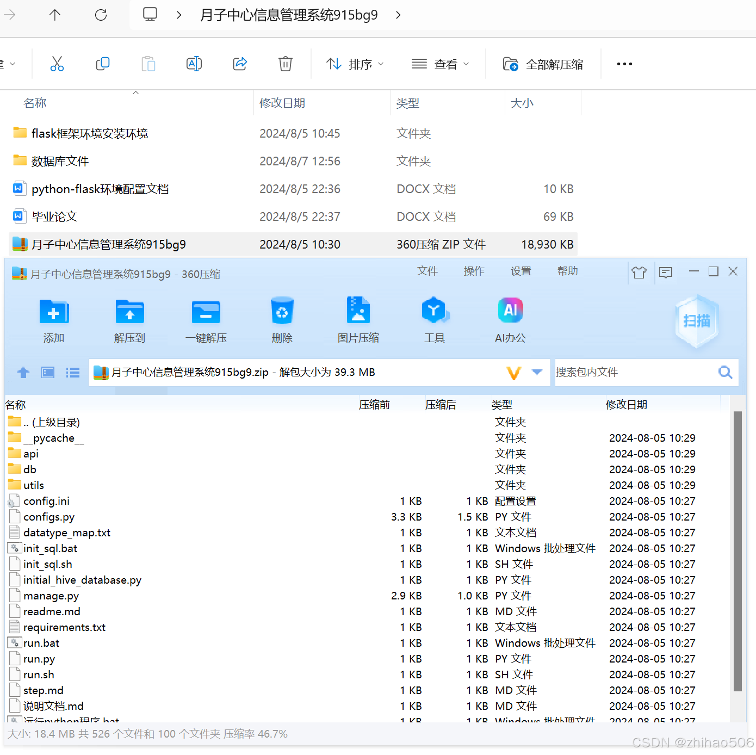Click the blue up-level arrow in 360压缩

click(23, 373)
